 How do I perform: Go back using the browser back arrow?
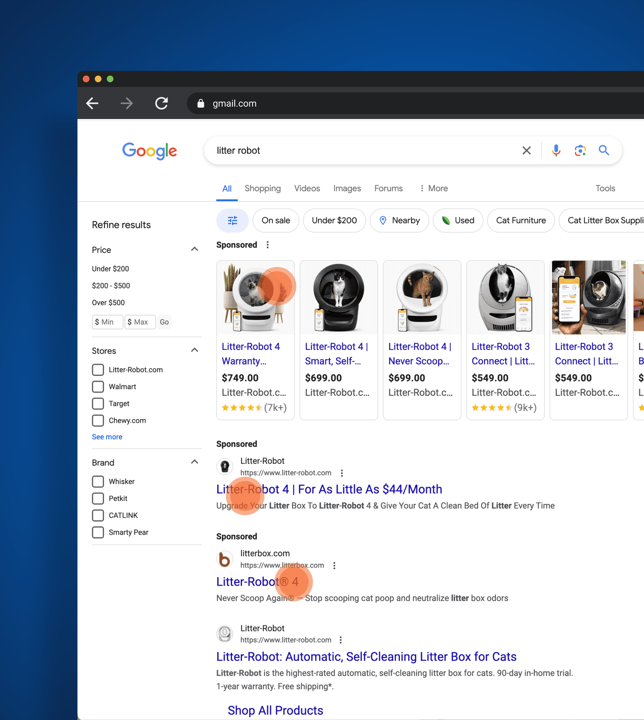(92, 103)
